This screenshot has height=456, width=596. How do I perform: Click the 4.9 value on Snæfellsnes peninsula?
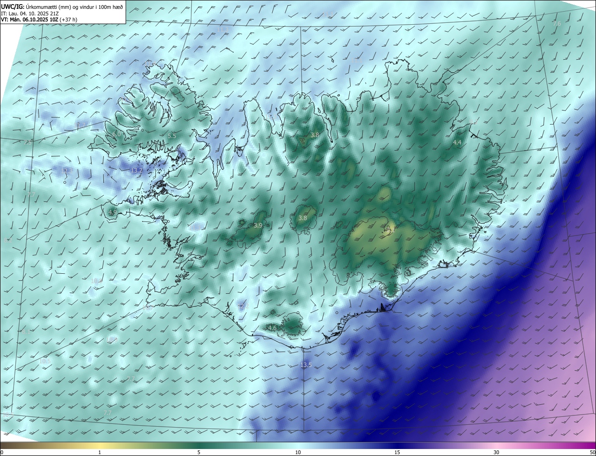tap(113, 212)
